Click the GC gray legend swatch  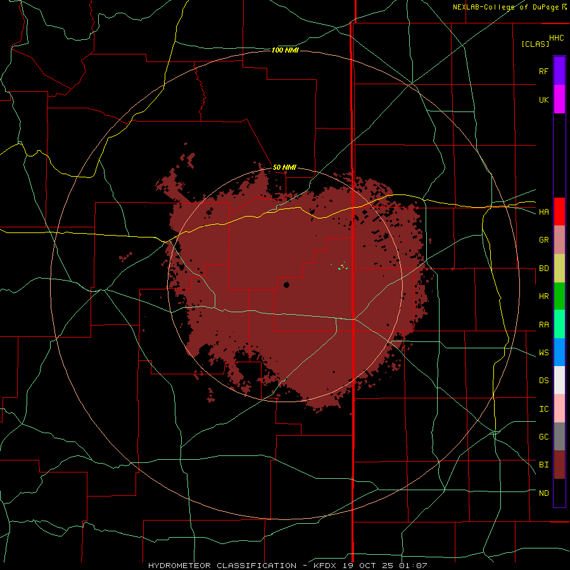[x=559, y=436]
